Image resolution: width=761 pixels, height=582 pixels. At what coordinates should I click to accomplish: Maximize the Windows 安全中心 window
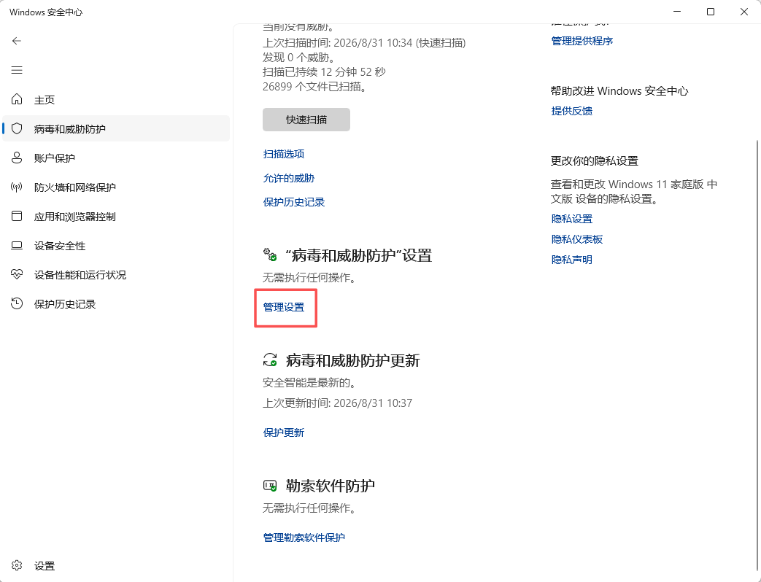click(x=711, y=12)
